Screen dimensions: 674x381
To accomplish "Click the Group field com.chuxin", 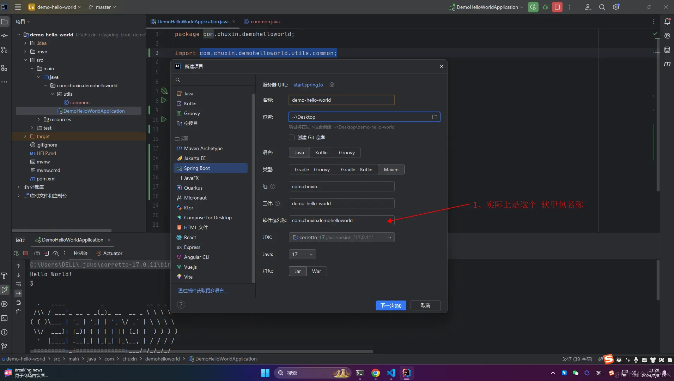I will [x=341, y=186].
